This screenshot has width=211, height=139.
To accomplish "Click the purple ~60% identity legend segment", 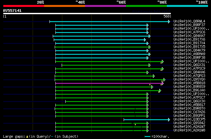I will (105, 6).
